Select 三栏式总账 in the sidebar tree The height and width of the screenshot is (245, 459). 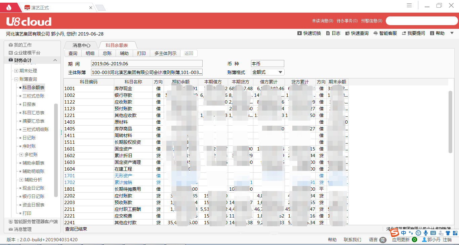tap(33, 96)
